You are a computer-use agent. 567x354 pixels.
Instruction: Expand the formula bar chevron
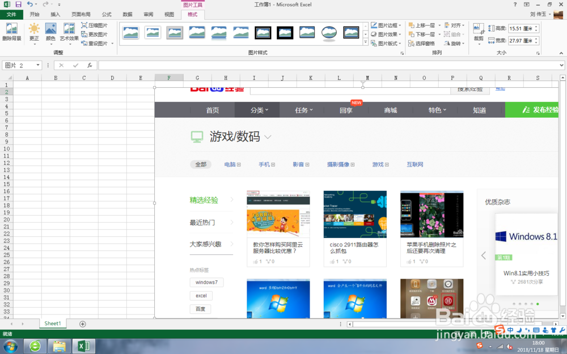[561, 65]
